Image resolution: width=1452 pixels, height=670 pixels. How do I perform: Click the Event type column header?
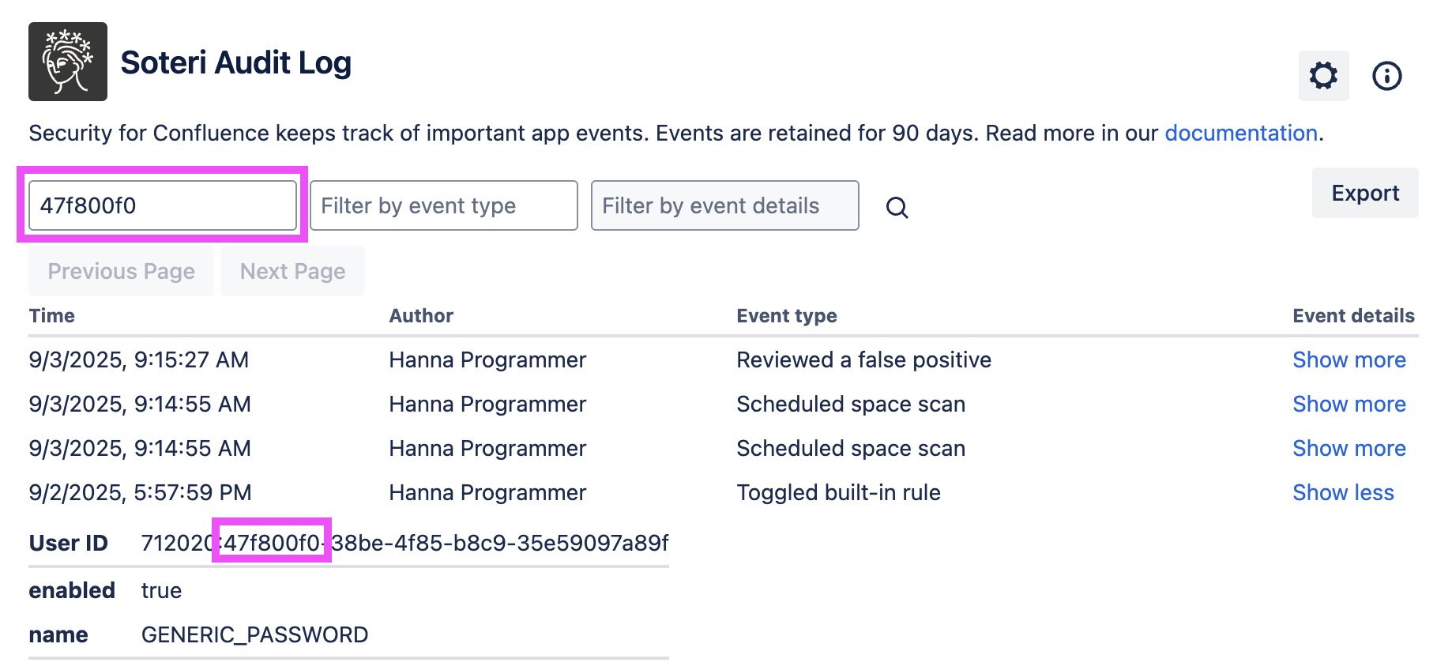point(786,315)
